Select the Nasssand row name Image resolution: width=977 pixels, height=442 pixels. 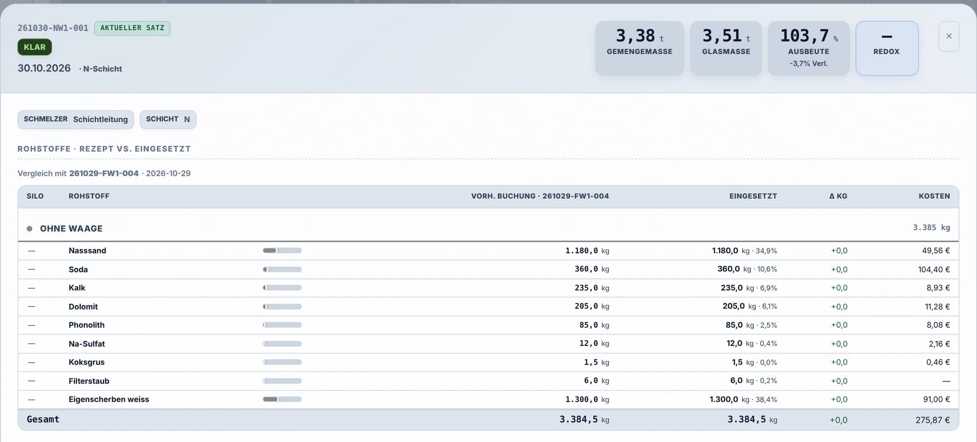(x=87, y=251)
